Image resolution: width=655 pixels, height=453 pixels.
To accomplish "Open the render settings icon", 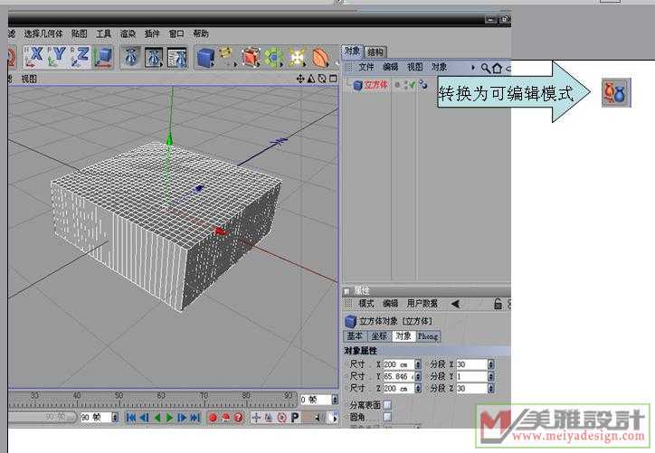I will [178, 57].
